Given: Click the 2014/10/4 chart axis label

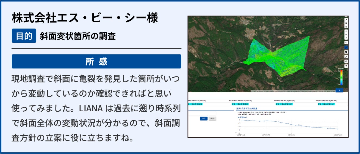Looking at the screenshot, I should point(241,135).
